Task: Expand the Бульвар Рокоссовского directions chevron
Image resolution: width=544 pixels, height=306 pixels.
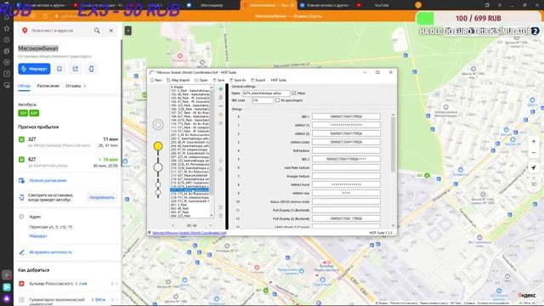Action: tap(116, 283)
